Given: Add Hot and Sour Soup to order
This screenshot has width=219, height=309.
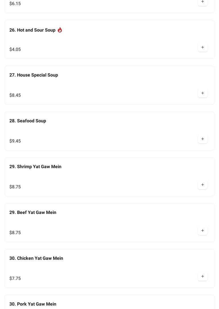Looking at the screenshot, I should point(203,48).
